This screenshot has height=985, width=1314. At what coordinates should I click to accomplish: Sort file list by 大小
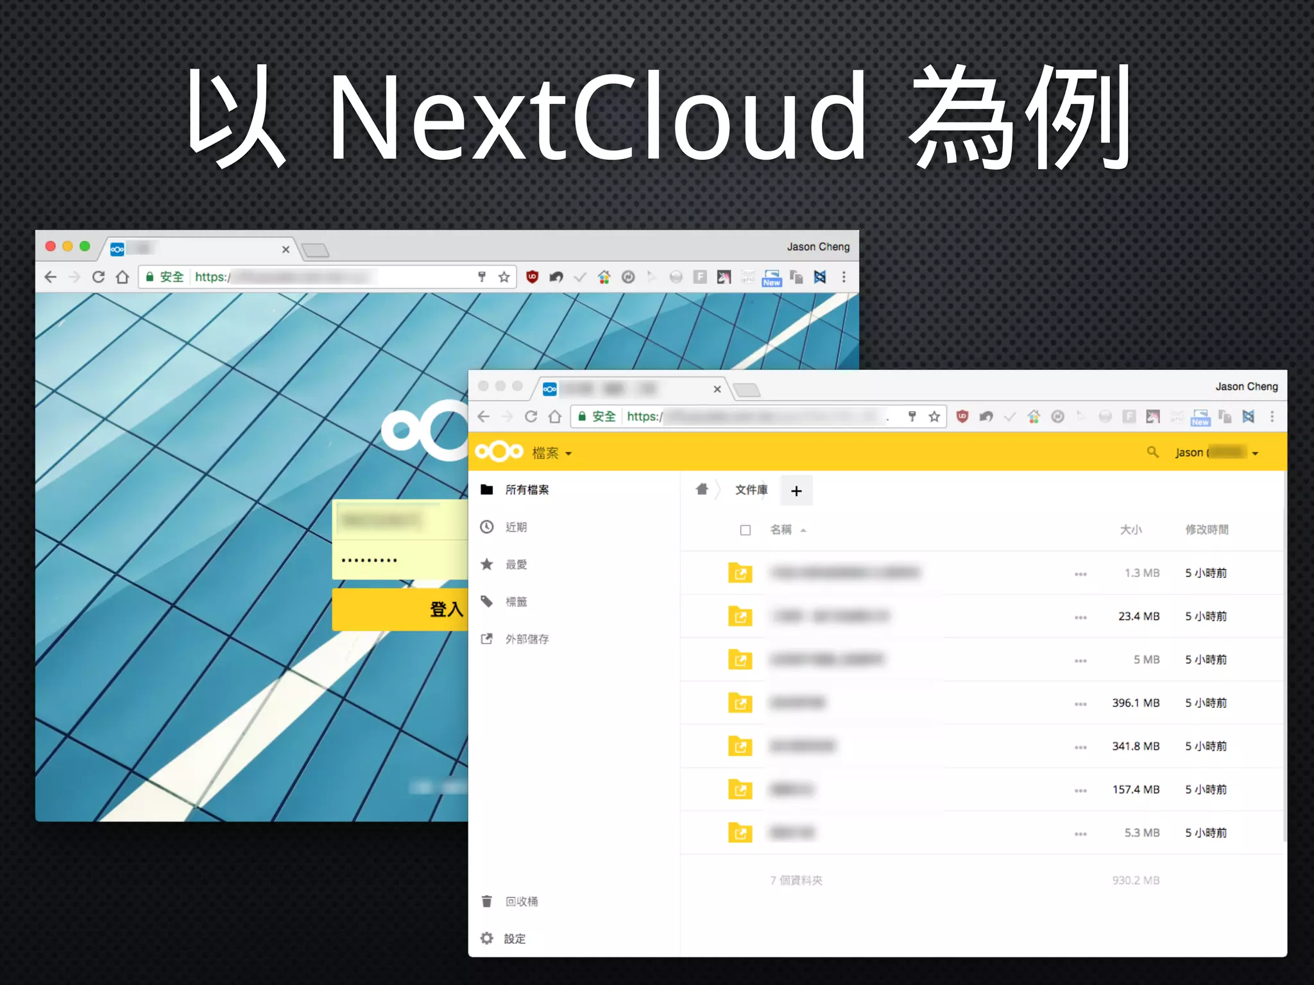(x=1131, y=530)
